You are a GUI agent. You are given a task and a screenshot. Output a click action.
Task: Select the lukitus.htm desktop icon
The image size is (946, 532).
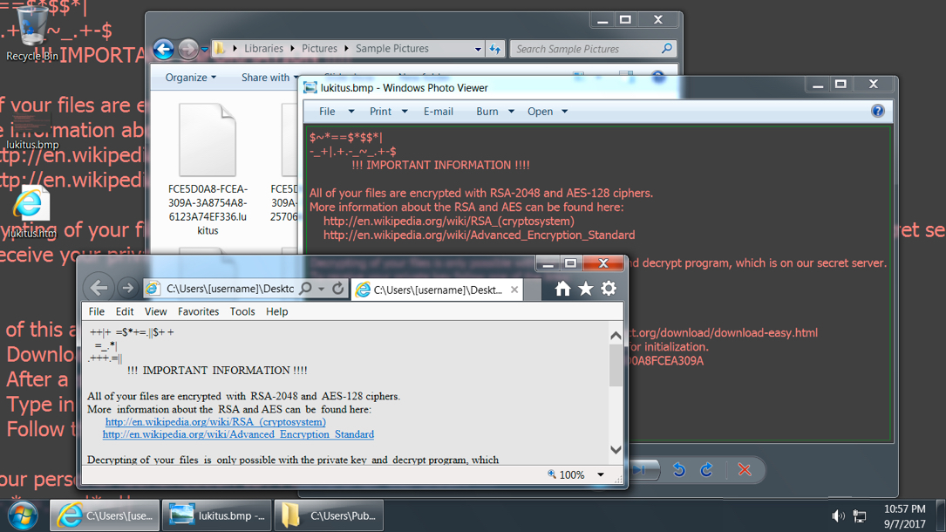point(31,212)
